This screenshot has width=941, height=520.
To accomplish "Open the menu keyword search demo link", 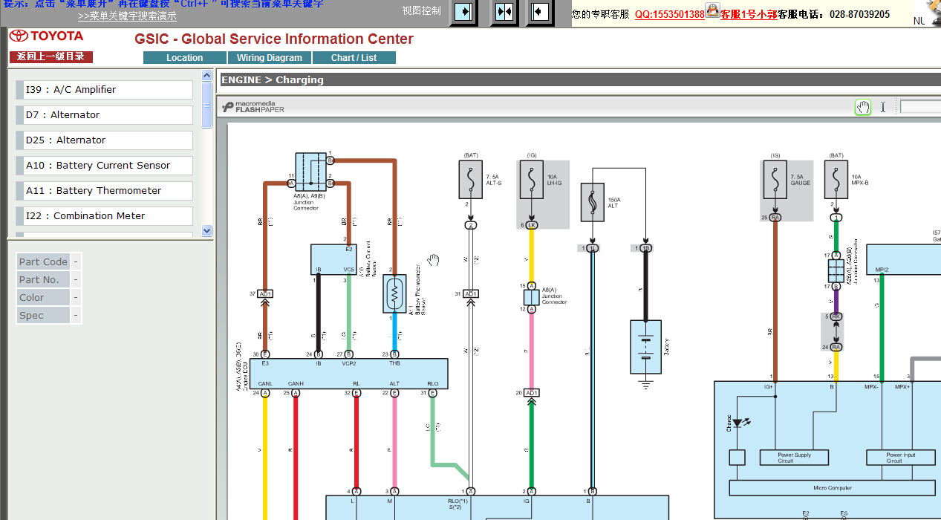I will tap(127, 16).
